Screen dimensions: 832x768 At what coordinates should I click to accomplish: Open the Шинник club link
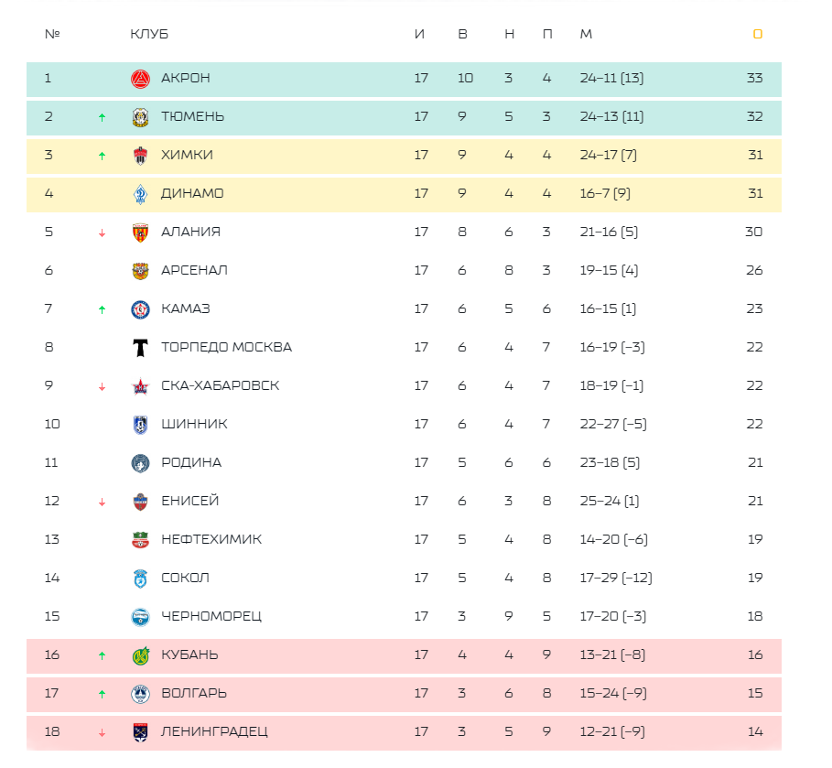pos(194,424)
